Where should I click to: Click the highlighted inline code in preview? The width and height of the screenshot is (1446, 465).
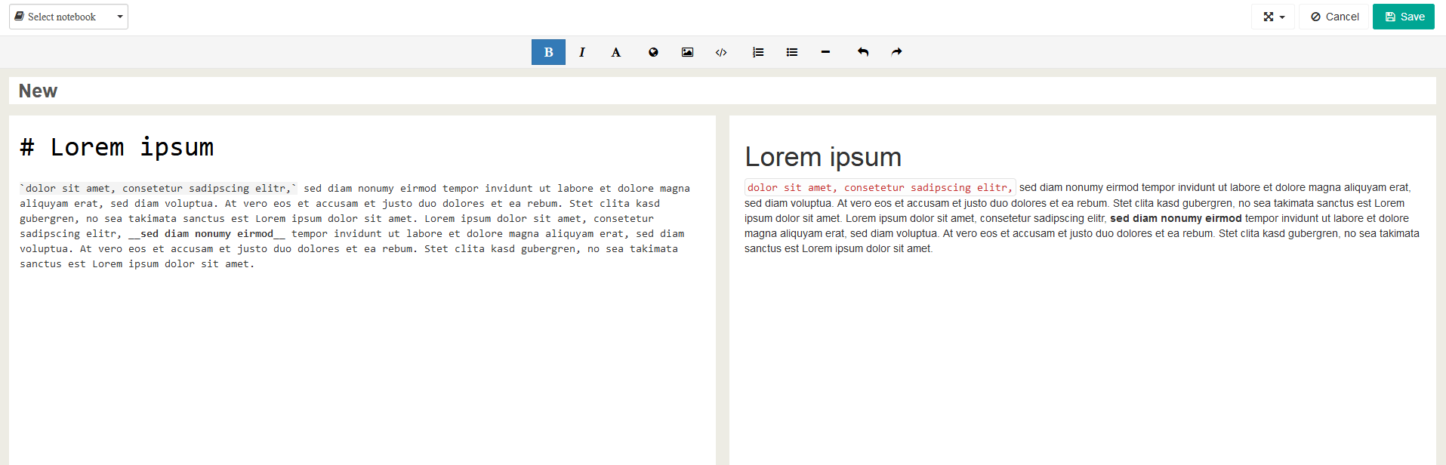tap(880, 187)
